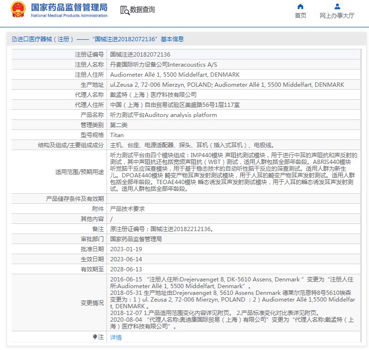Open the 数据查询 search icon

[125, 10]
